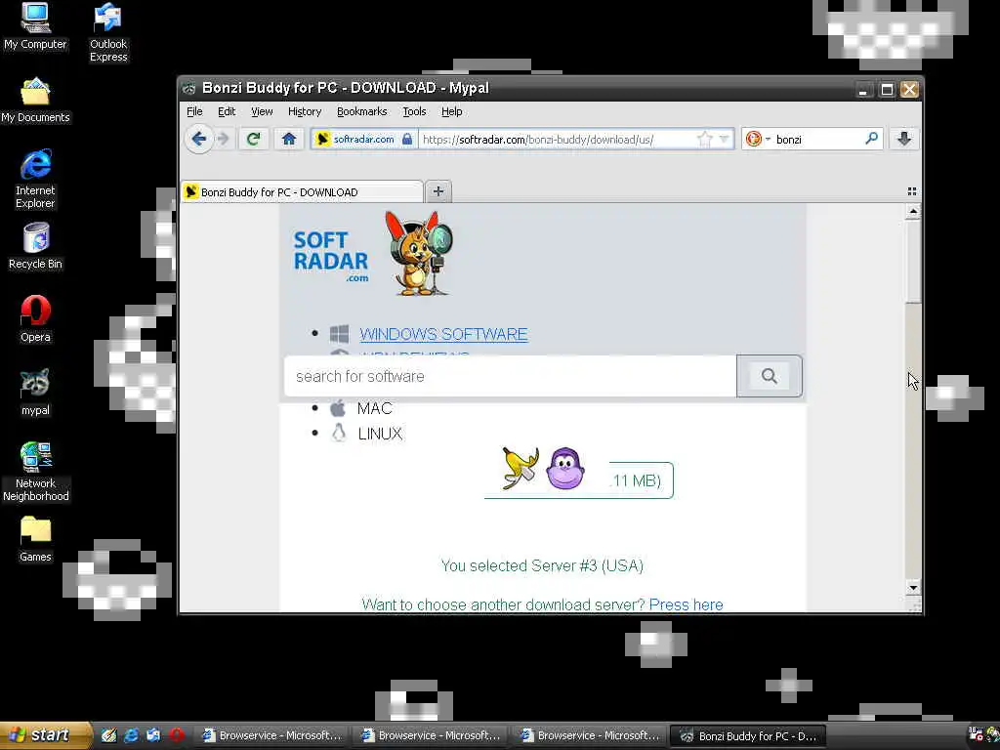Select the mypal raccoon desktop icon
This screenshot has width=1000, height=750.
click(35, 393)
